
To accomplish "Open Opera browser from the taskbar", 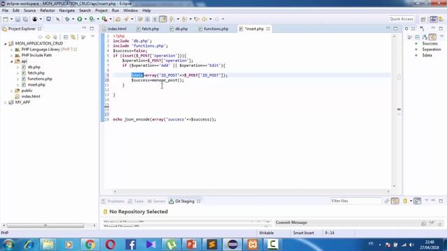I will (x=110, y=245).
